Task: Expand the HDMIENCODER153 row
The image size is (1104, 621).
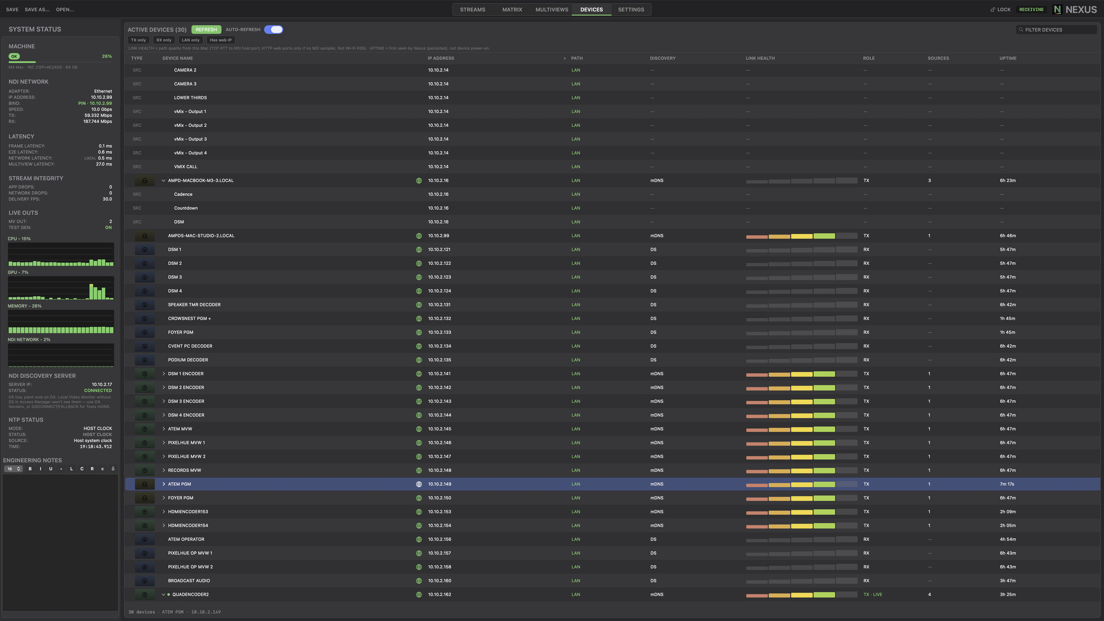Action: (163, 512)
